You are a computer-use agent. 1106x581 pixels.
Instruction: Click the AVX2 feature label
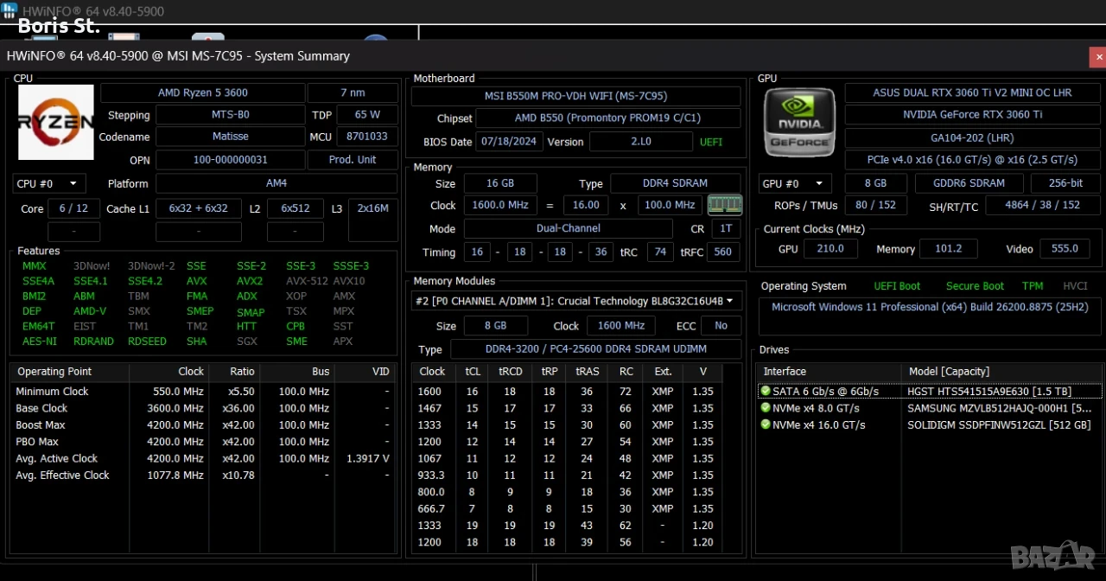click(x=250, y=281)
